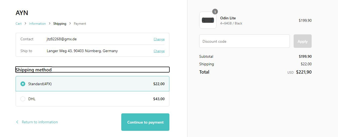338x137 pixels.
Task: Click the Odin Lite product thumbnail
Action: coord(208,20)
